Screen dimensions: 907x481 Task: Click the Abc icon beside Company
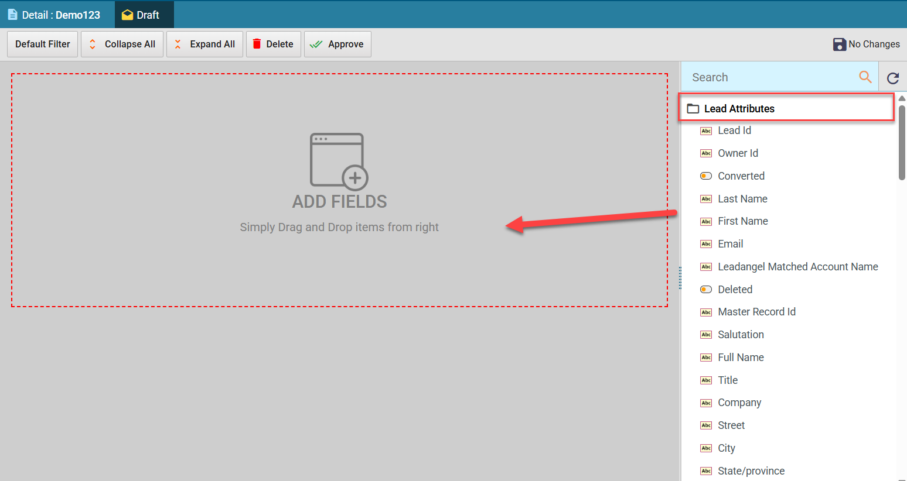706,403
